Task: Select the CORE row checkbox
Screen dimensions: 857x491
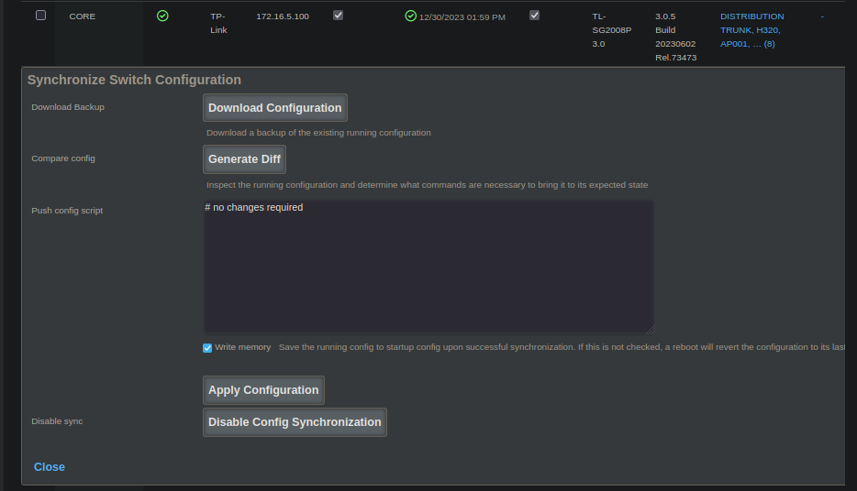Action: (x=41, y=16)
